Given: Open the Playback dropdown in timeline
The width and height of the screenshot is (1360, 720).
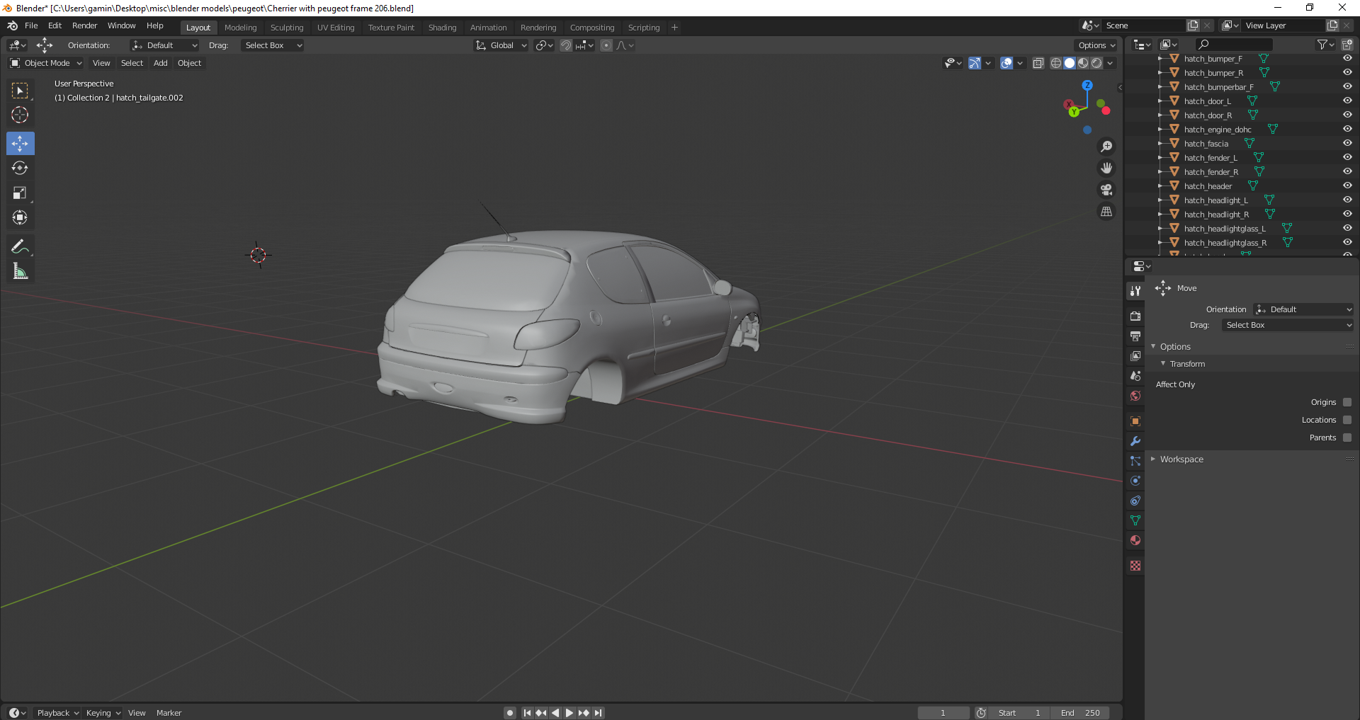Looking at the screenshot, I should pos(57,713).
